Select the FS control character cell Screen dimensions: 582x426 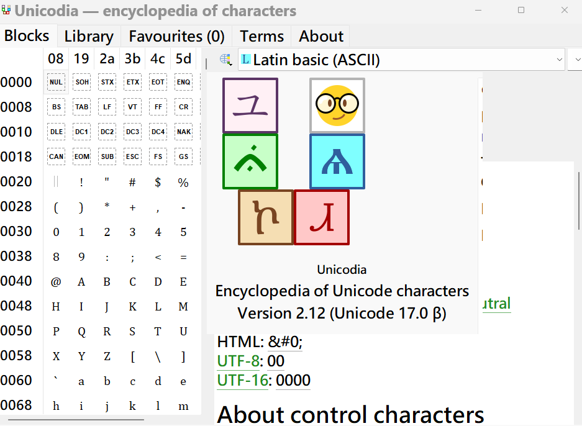pos(158,156)
